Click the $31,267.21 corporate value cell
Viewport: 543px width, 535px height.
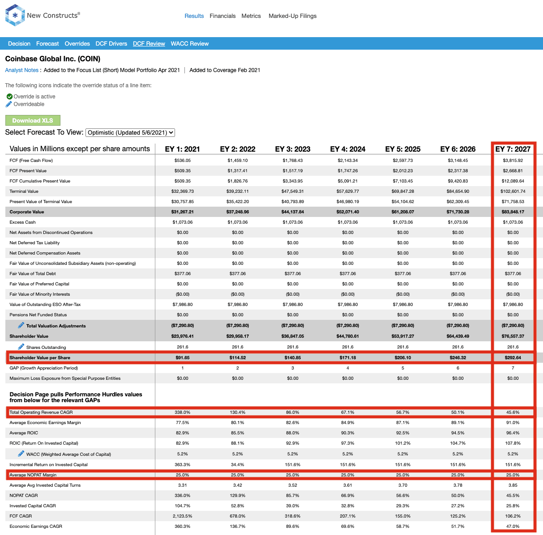[183, 212]
